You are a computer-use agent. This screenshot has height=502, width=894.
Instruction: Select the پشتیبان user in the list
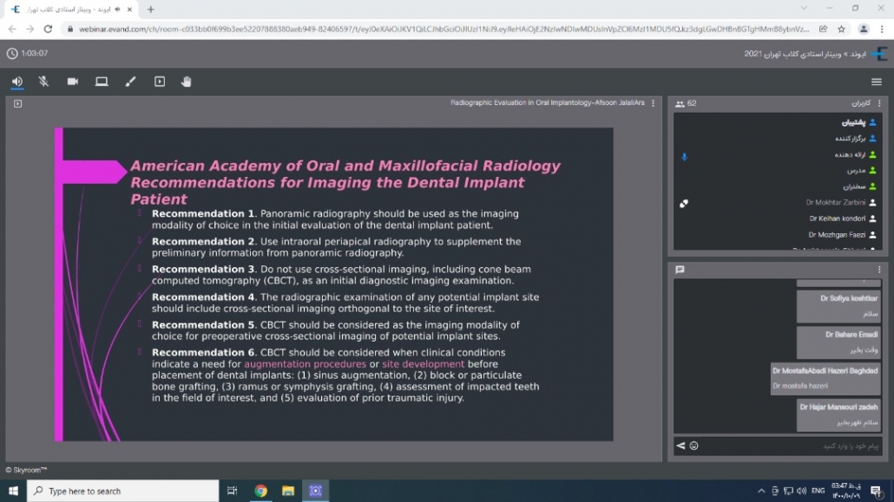[x=858, y=122]
